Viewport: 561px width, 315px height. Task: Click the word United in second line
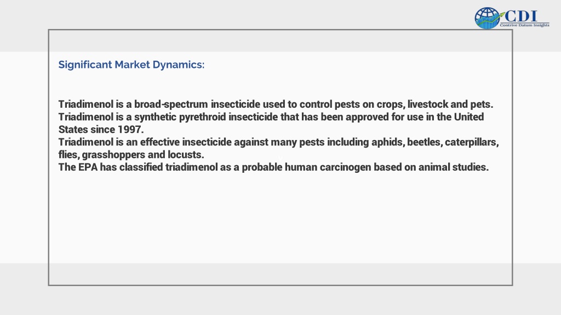coord(469,117)
